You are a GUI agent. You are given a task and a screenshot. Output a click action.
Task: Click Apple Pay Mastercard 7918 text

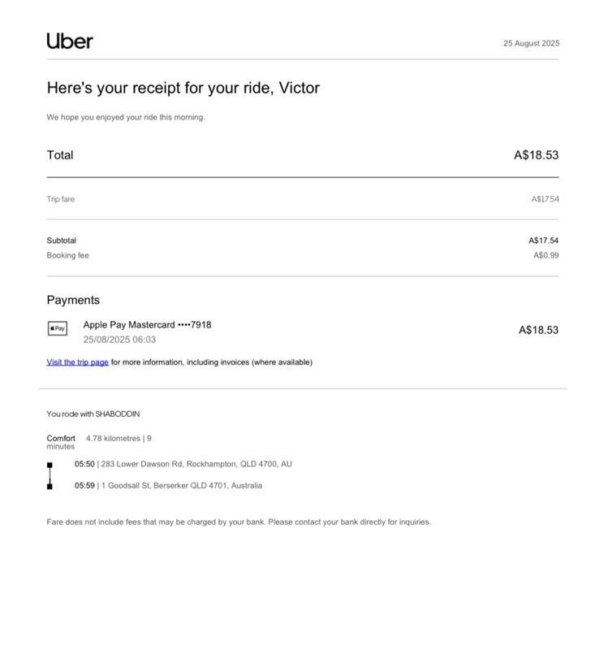click(x=148, y=324)
